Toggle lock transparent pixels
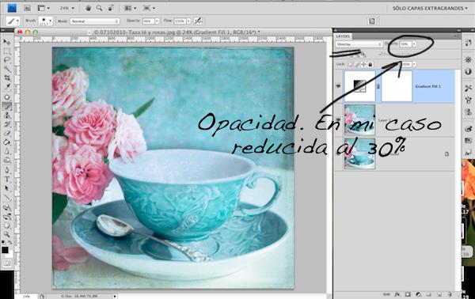The width and height of the screenshot is (475, 299). coord(350,64)
